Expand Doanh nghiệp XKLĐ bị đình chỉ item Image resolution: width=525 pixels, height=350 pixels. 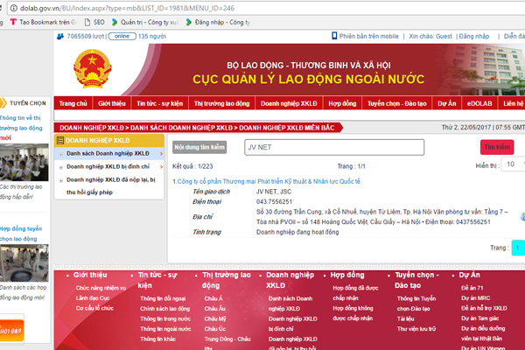point(61,167)
